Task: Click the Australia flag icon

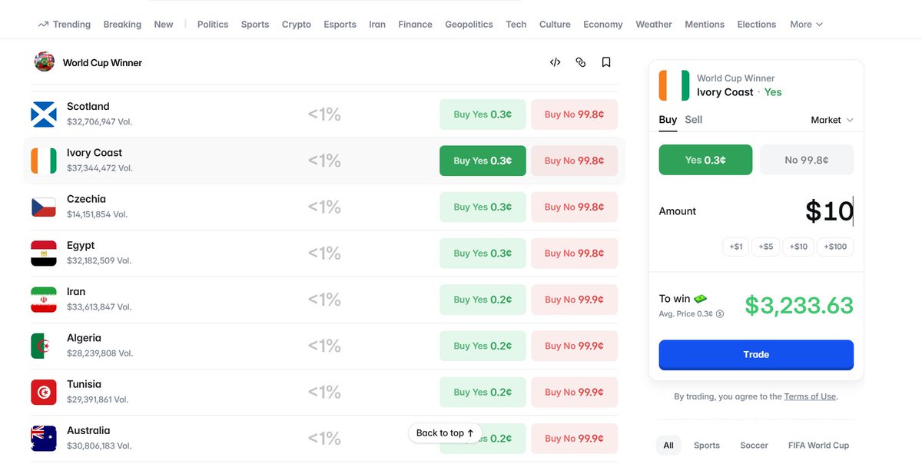Action: coord(44,438)
